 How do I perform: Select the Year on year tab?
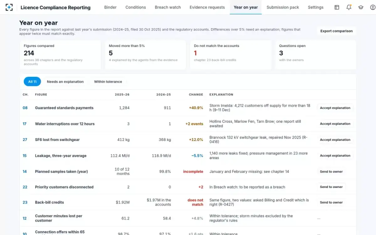pos(246,7)
